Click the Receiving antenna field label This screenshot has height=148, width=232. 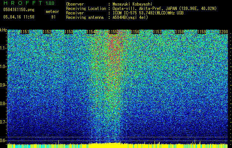85,17
